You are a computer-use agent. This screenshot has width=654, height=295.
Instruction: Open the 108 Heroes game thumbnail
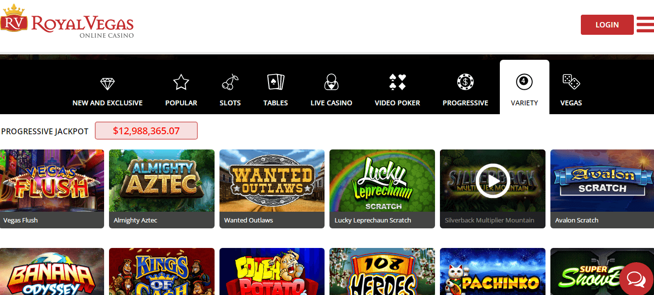382,271
